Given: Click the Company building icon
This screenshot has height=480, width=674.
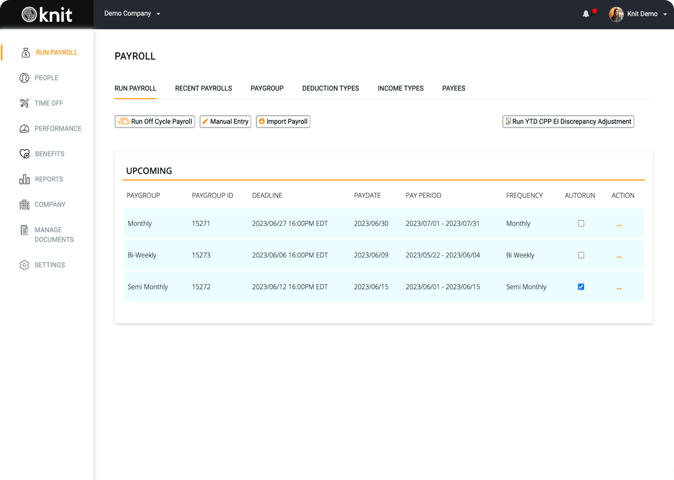Looking at the screenshot, I should (25, 204).
